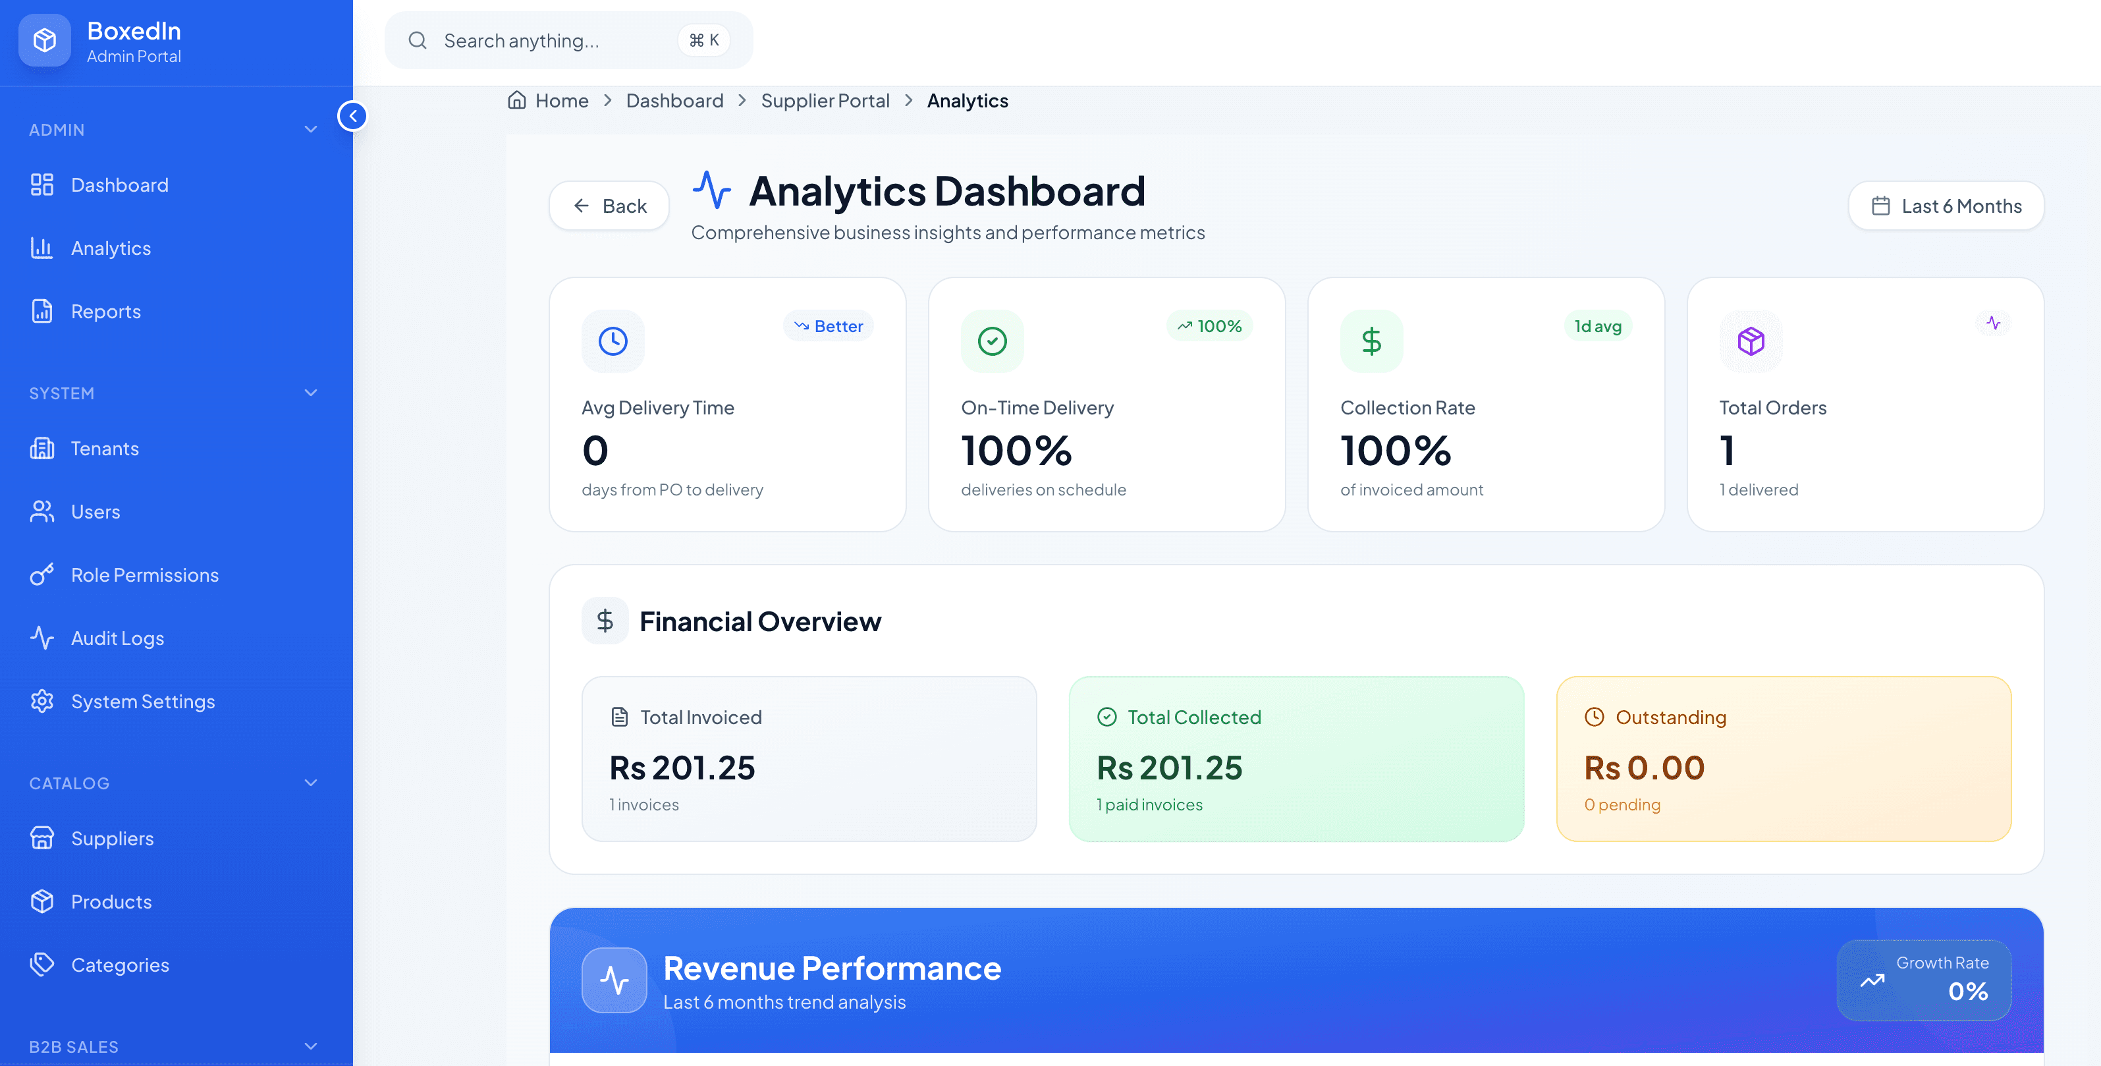
Task: Click the System Settings gear icon
Action: pyautogui.click(x=41, y=702)
